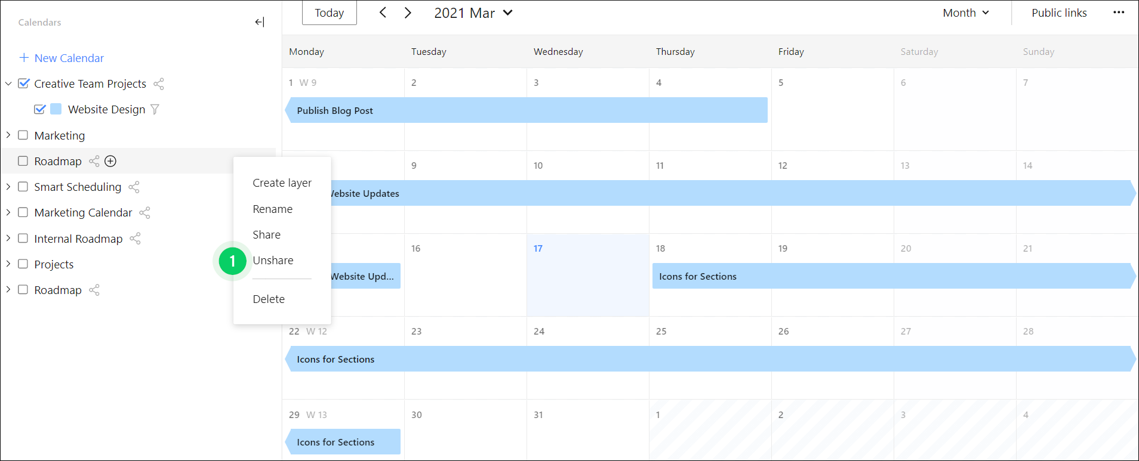Screen dimensions: 1139x461
Task: Click the Website Design blue color swatch
Action: click(x=56, y=109)
